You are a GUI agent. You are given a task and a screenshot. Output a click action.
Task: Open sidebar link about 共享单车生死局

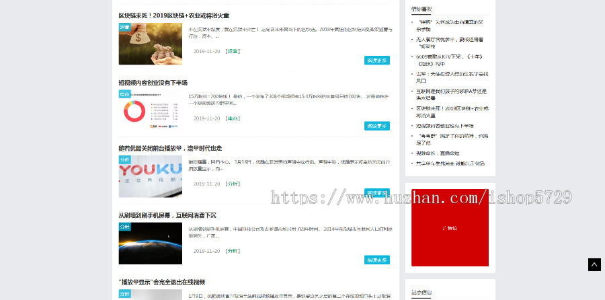pos(450,163)
